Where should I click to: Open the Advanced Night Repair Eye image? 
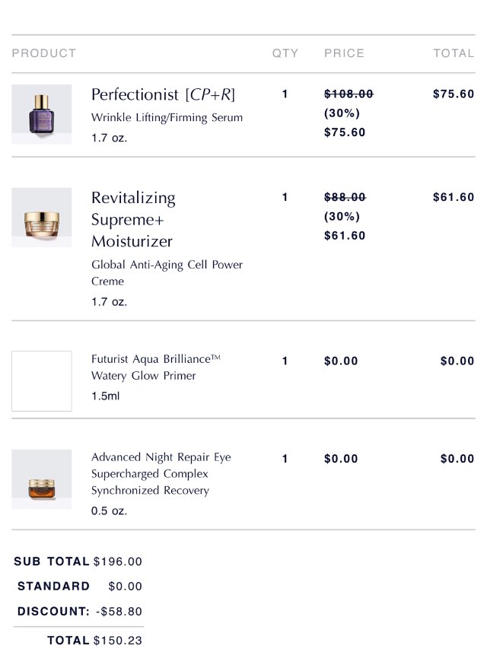[x=41, y=479]
